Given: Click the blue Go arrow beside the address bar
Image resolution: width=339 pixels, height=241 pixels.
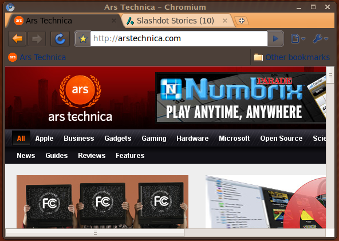Looking at the screenshot, I should [275, 39].
